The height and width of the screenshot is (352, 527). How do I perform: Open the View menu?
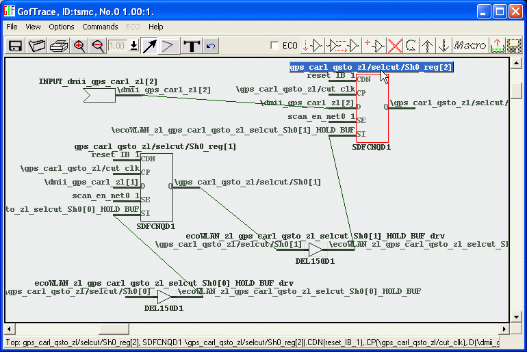coord(33,27)
